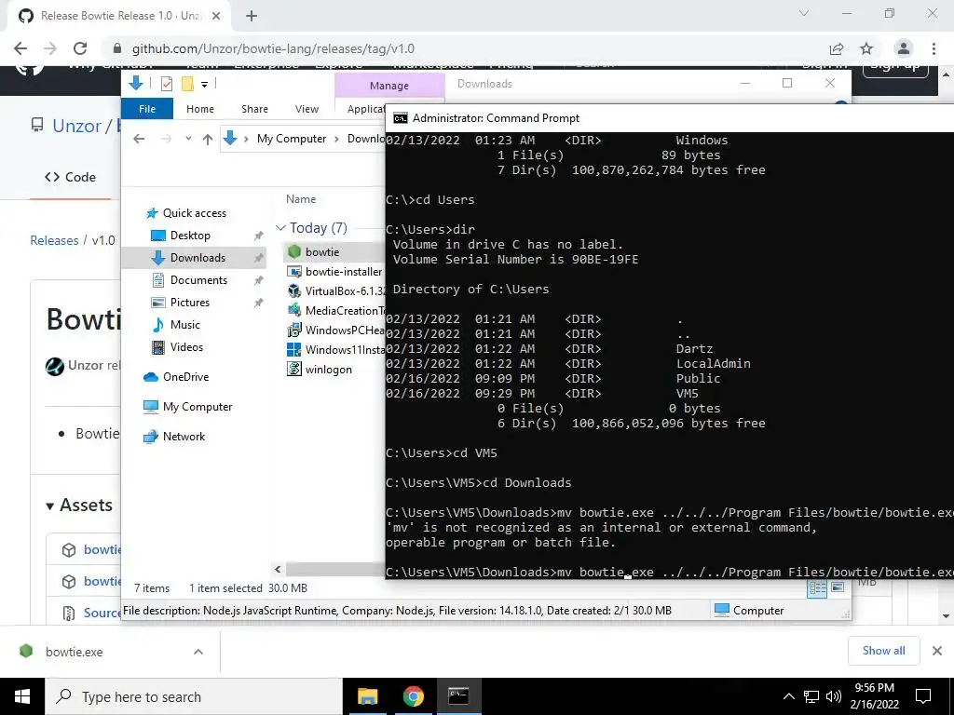
Task: Open the Chrome profile avatar menu
Action: click(904, 48)
